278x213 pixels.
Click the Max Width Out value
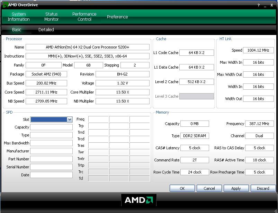click(x=258, y=74)
